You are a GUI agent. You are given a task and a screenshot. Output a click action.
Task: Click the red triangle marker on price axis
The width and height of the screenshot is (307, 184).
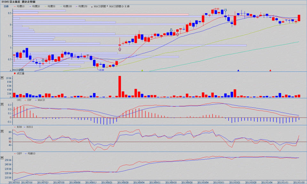[x=271, y=70]
